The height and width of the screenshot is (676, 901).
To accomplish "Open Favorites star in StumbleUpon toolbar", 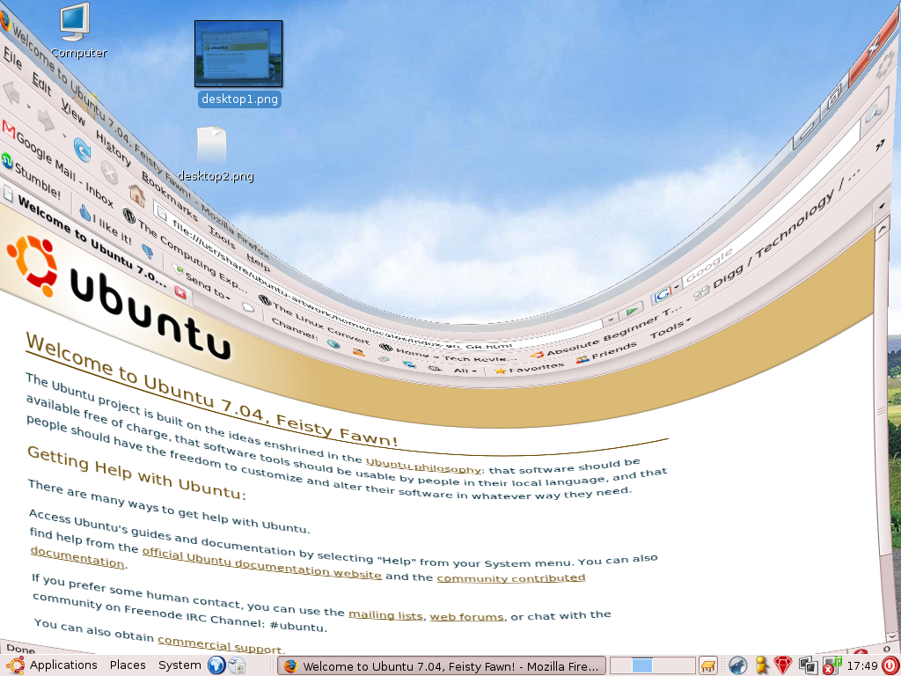I will pos(529,367).
